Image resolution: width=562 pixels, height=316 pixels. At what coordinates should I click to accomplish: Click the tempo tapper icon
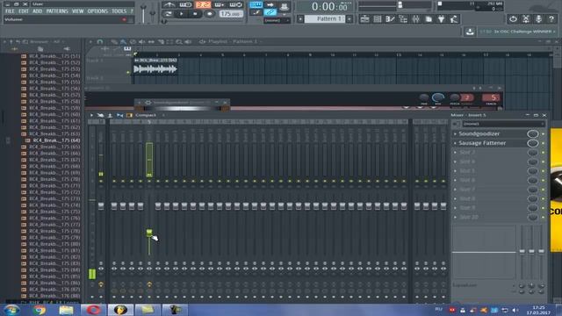pyautogui.click(x=454, y=19)
